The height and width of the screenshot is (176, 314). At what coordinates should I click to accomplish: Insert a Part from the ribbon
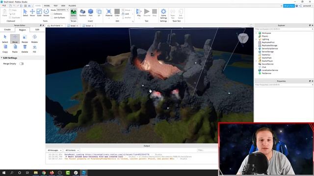[x=90, y=13]
